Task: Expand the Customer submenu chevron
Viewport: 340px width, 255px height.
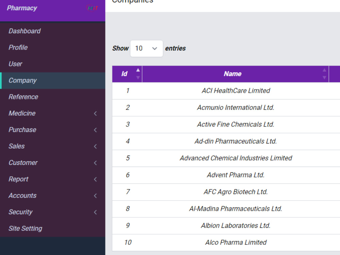Action: tap(96, 163)
